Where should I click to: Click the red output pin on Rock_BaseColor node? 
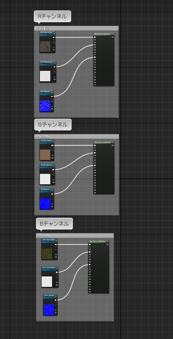pos(54,40)
